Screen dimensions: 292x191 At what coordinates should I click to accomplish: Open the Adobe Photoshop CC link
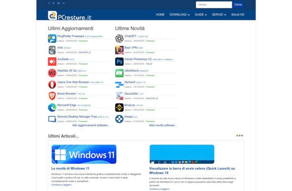coord(138,59)
